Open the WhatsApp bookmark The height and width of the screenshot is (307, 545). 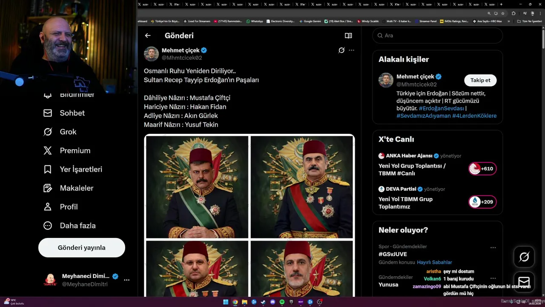pos(255,21)
